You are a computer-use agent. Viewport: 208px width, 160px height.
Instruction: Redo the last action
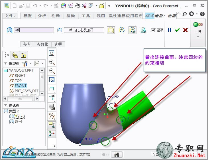click(46, 6)
